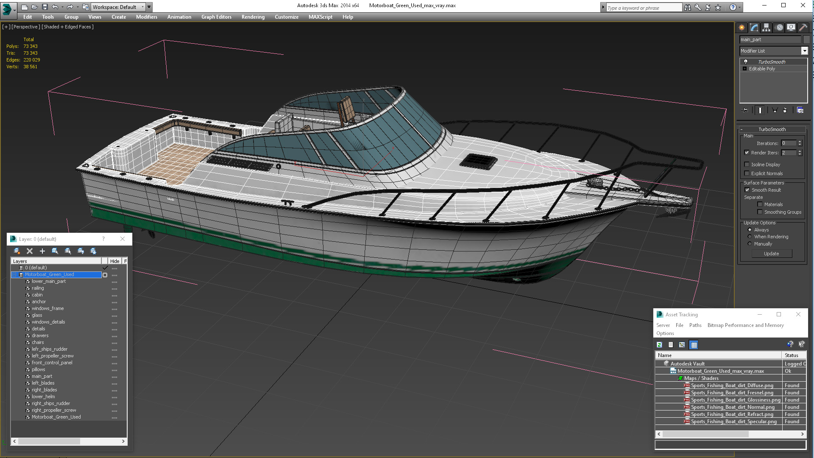This screenshot has width=814, height=458.
Task: Open the Workspace: Default dropdown
Action: click(x=143, y=7)
